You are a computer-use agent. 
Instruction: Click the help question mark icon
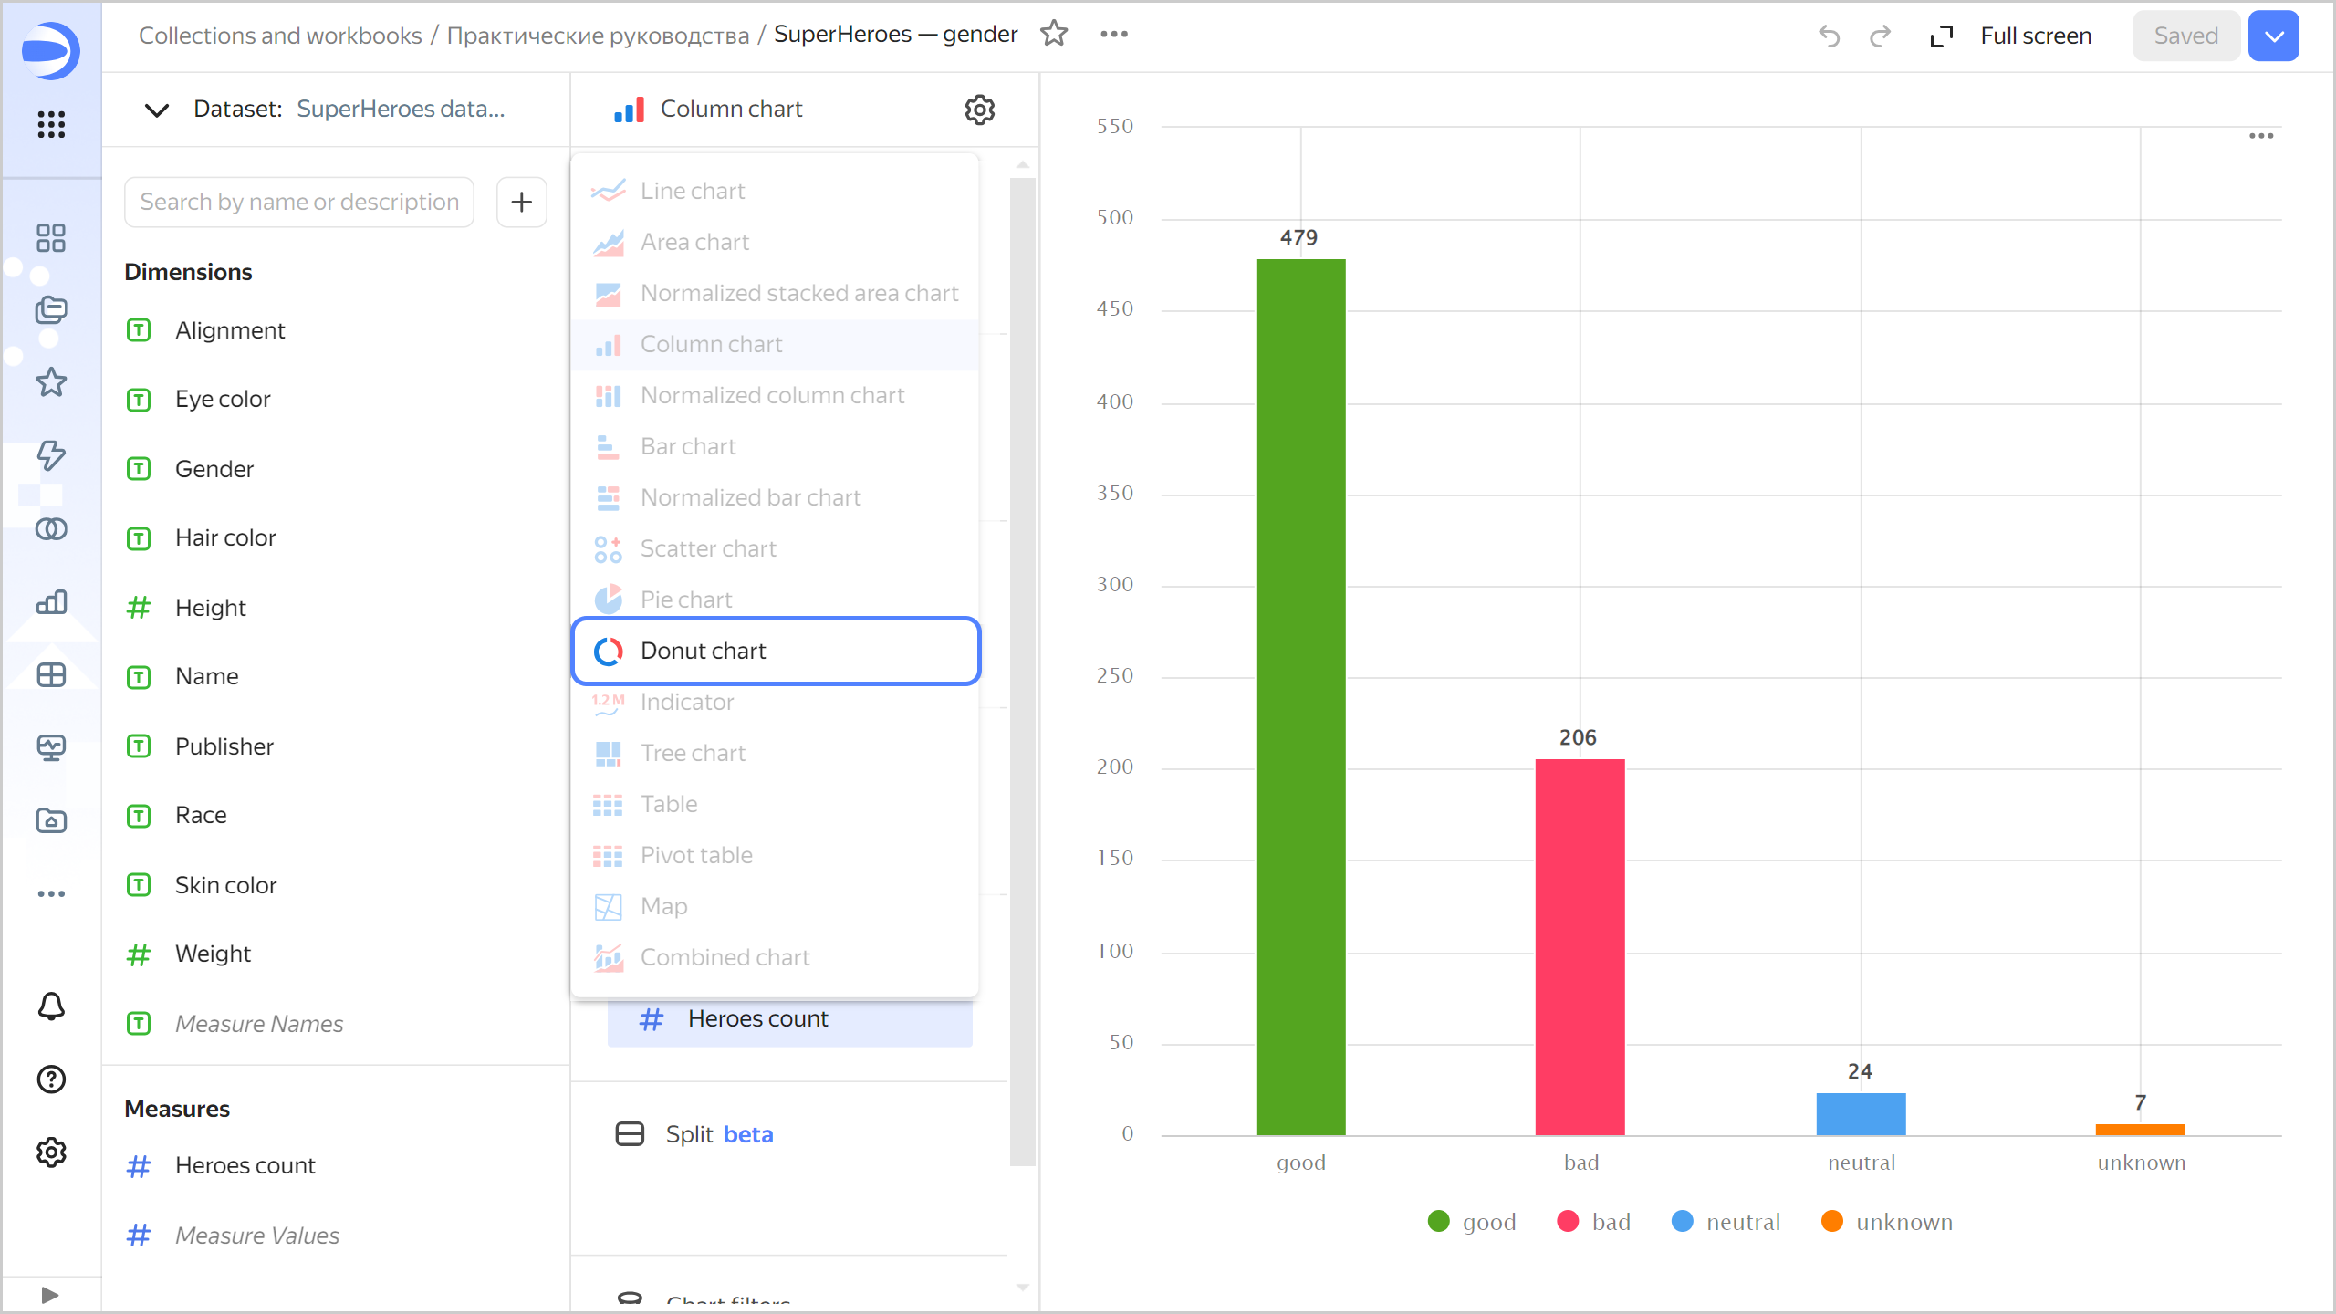pyautogui.click(x=51, y=1079)
